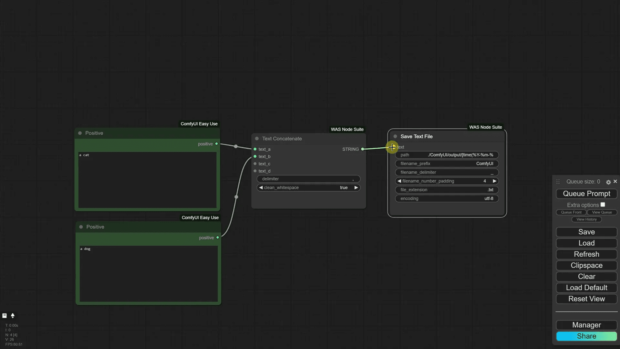This screenshot has height=349, width=620.
Task: Click the Share button
Action: pyautogui.click(x=586, y=336)
